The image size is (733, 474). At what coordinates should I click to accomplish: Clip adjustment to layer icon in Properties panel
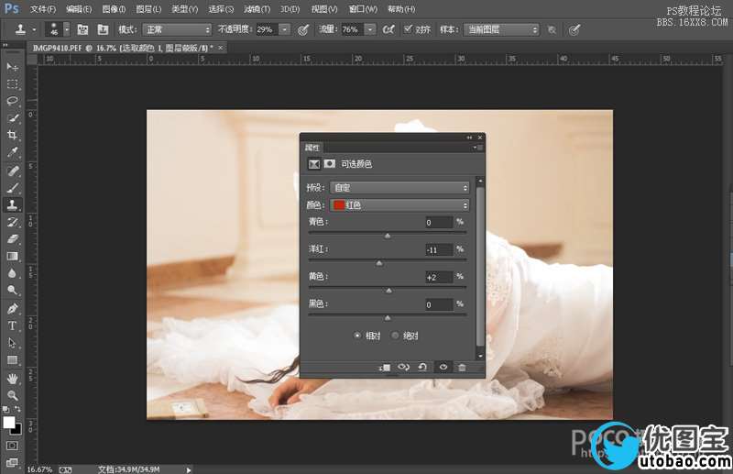(385, 367)
